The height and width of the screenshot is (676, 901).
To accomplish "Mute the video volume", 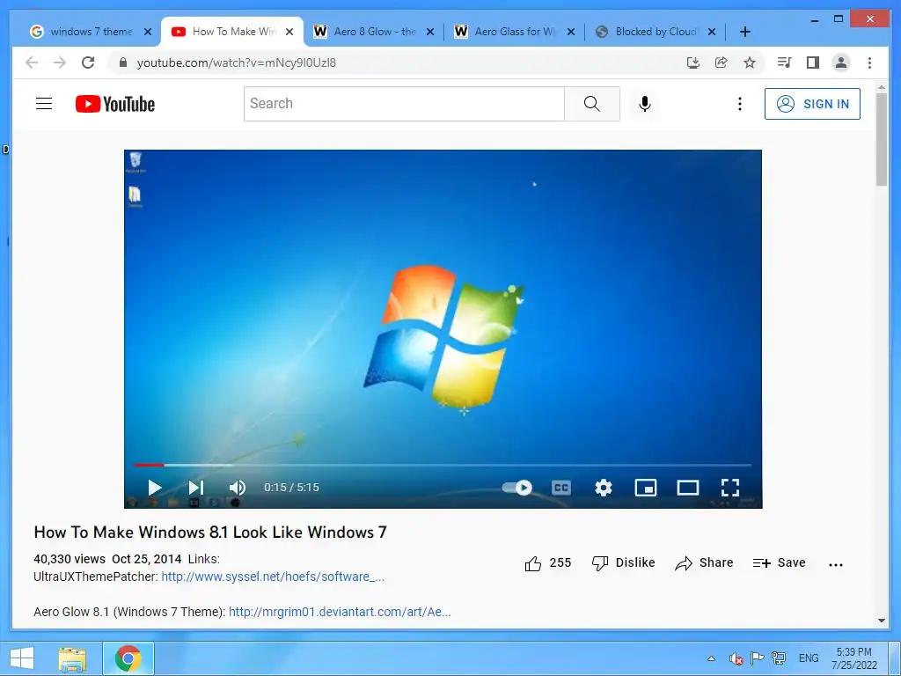I will [238, 488].
